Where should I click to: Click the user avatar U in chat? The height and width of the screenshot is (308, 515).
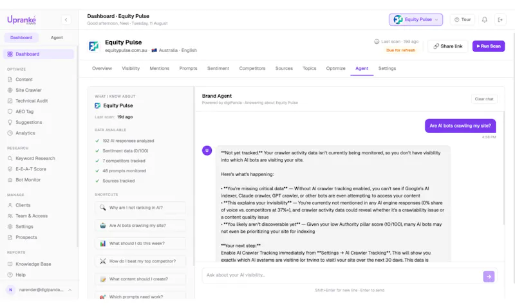[207, 150]
